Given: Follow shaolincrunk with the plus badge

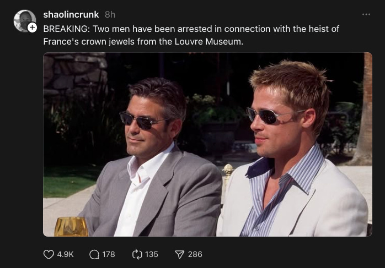Looking at the screenshot, I should pyautogui.click(x=32, y=28).
